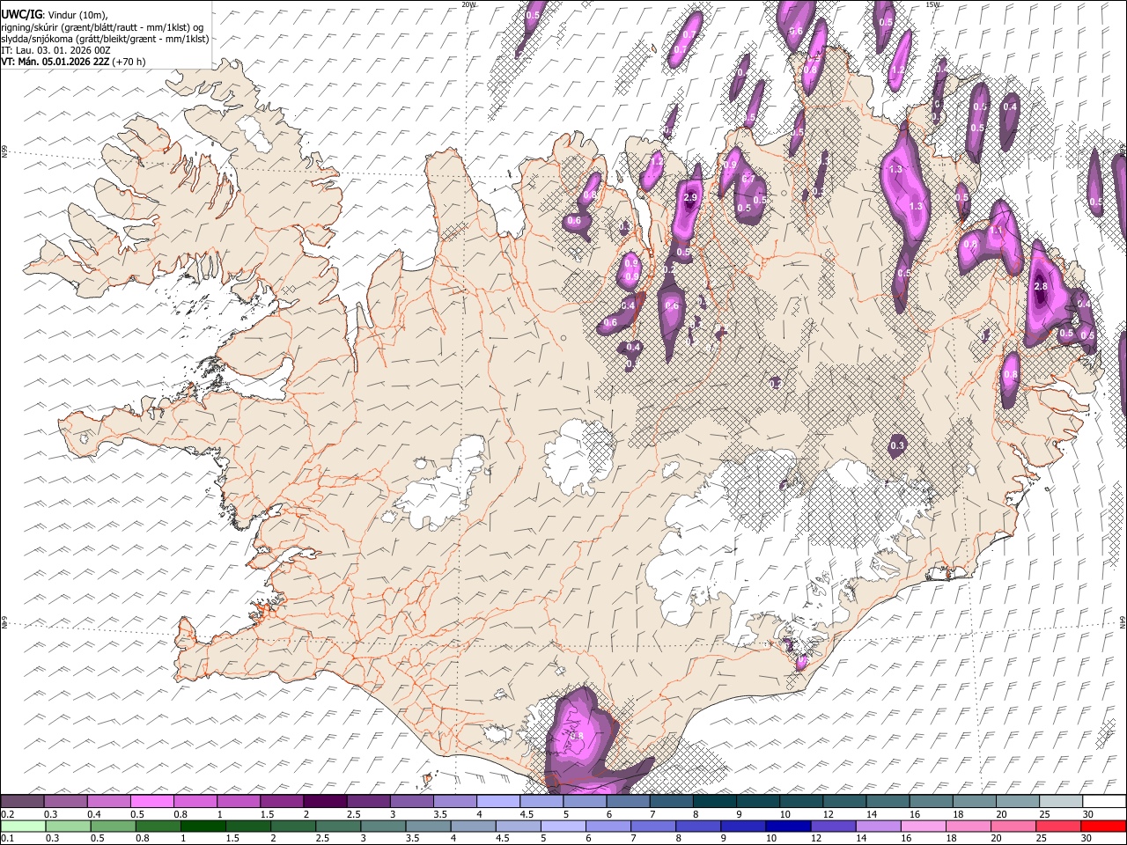Click the 'UWC/IG: Vindur (10m),' title text
Image resolution: width=1127 pixels, height=845 pixels.
point(55,15)
